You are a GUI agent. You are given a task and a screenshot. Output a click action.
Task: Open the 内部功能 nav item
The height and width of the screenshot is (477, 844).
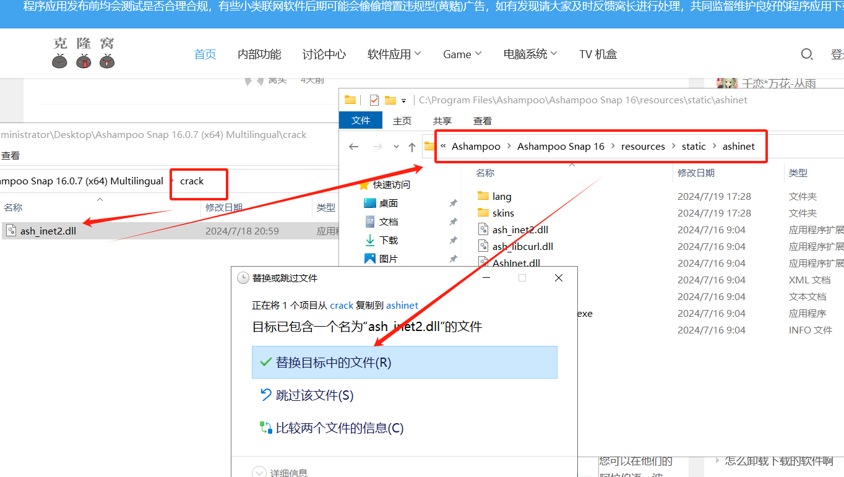pos(259,54)
